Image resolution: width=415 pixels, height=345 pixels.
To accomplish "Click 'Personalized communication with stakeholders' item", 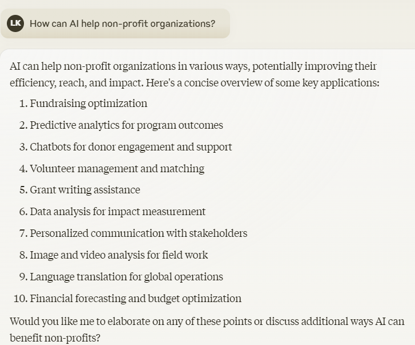I will pos(139,233).
